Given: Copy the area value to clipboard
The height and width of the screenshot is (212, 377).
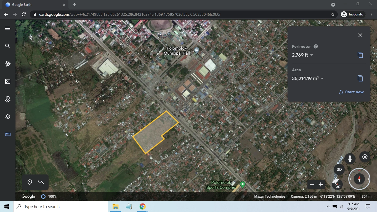Looking at the screenshot, I should pos(360,78).
